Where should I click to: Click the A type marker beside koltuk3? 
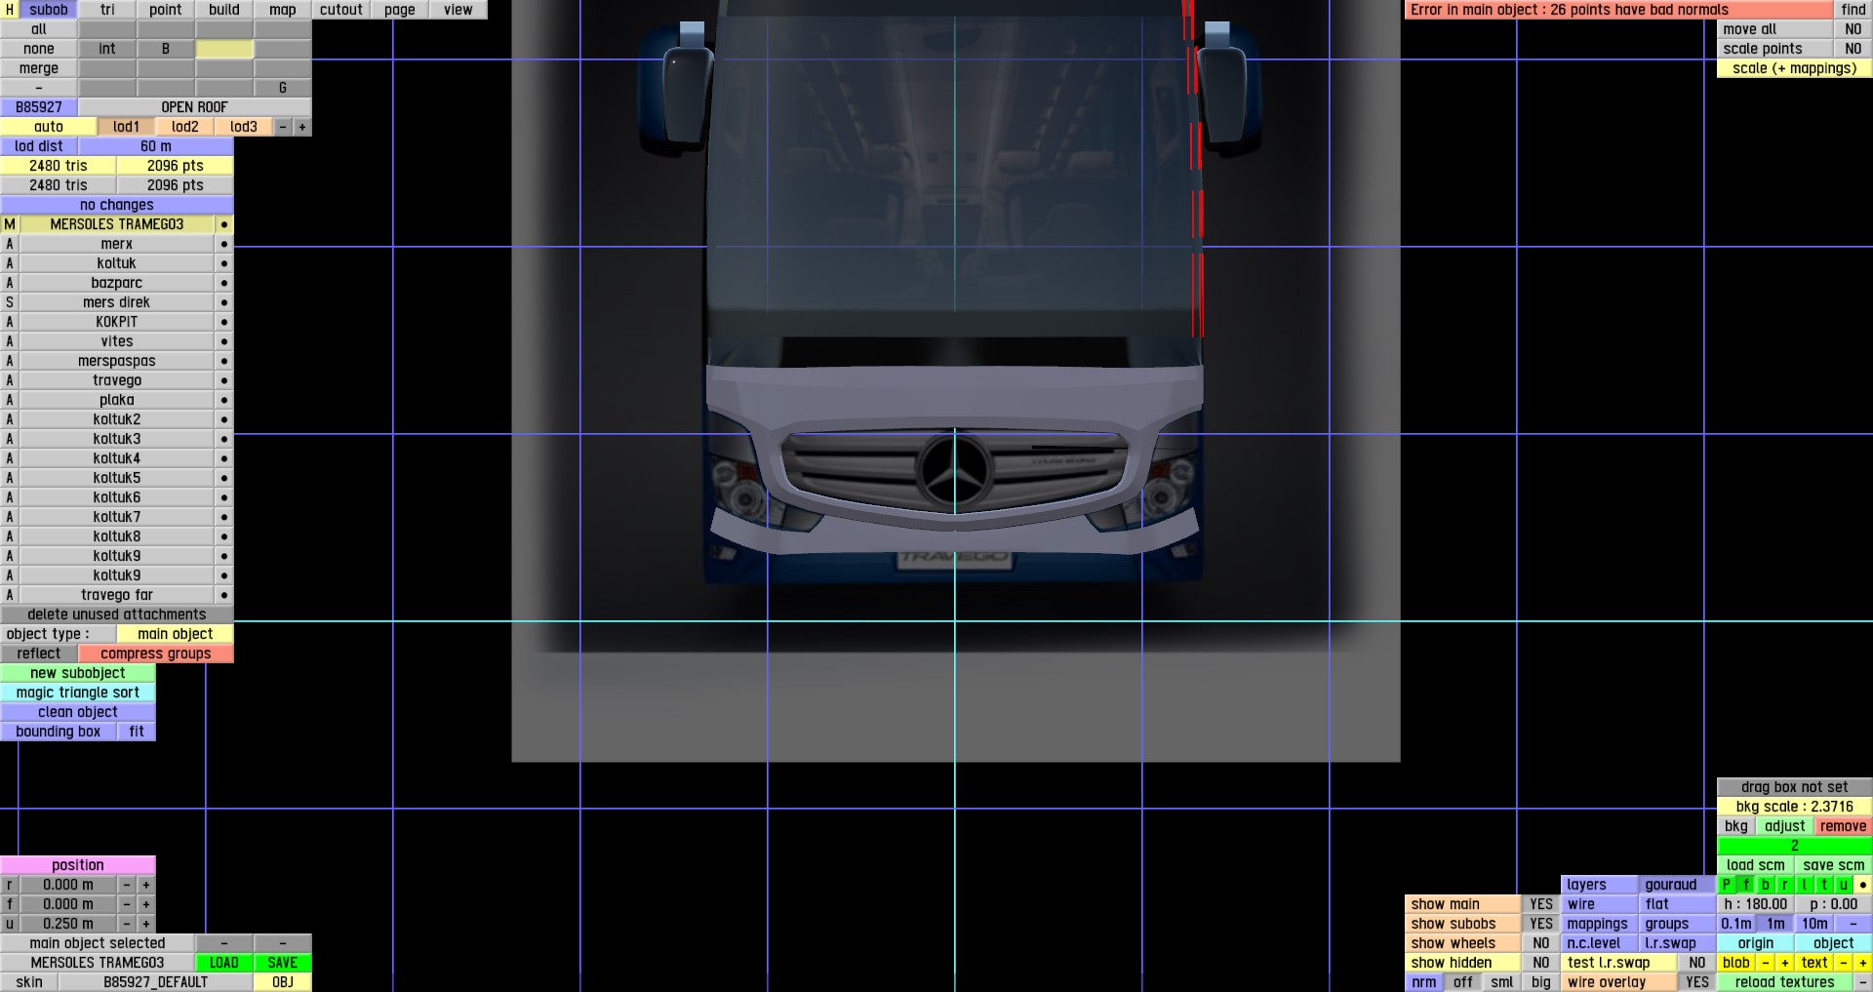(10, 439)
